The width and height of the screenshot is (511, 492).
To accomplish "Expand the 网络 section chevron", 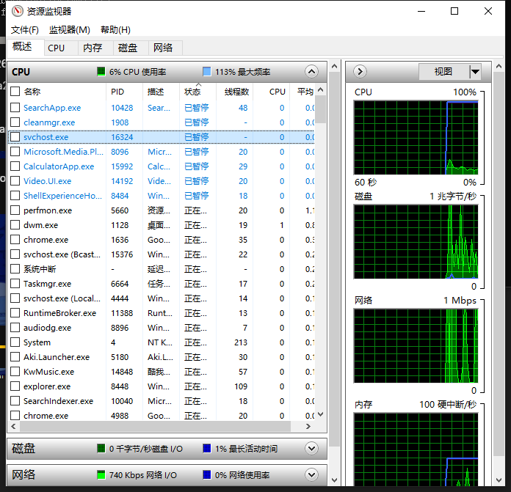I will click(311, 474).
